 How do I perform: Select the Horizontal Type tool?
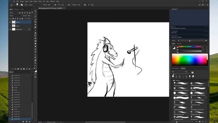(35, 52)
